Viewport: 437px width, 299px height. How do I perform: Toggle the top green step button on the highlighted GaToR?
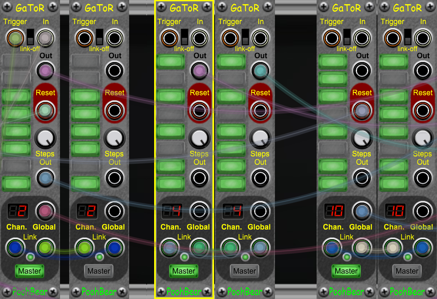170,61
